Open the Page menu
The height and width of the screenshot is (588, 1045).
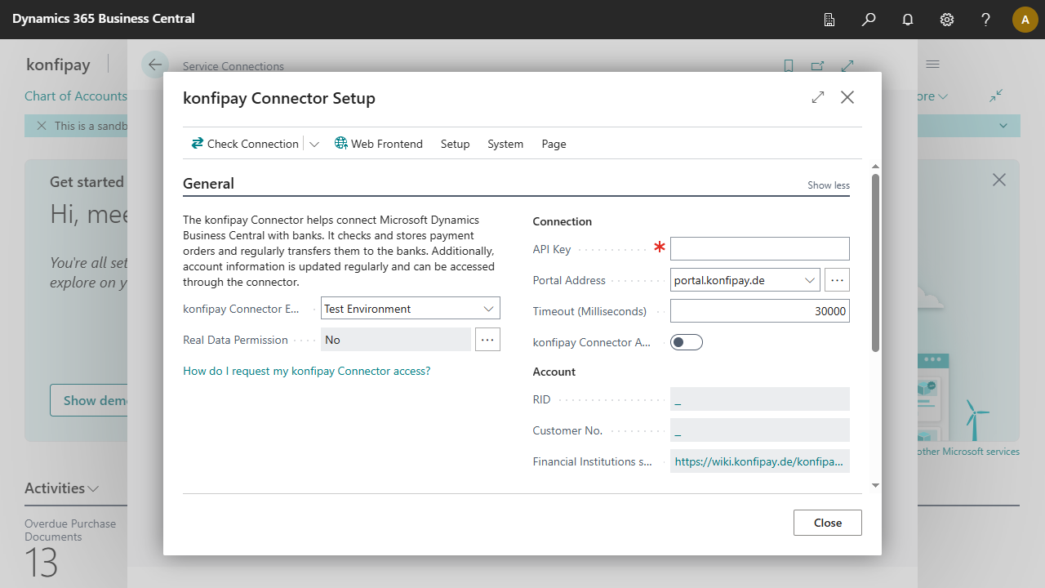point(554,144)
